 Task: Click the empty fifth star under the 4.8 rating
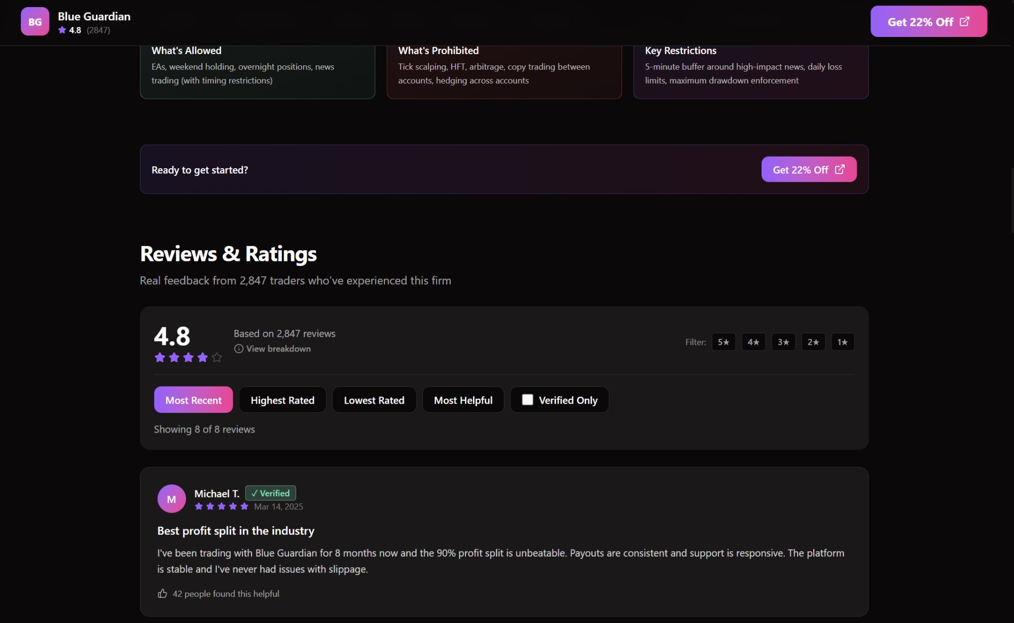pos(217,358)
